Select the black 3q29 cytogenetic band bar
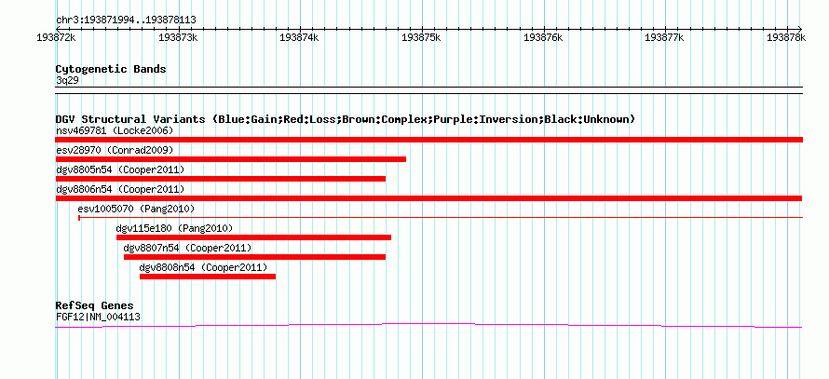Viewport: 829px width, 379px height. click(428, 90)
